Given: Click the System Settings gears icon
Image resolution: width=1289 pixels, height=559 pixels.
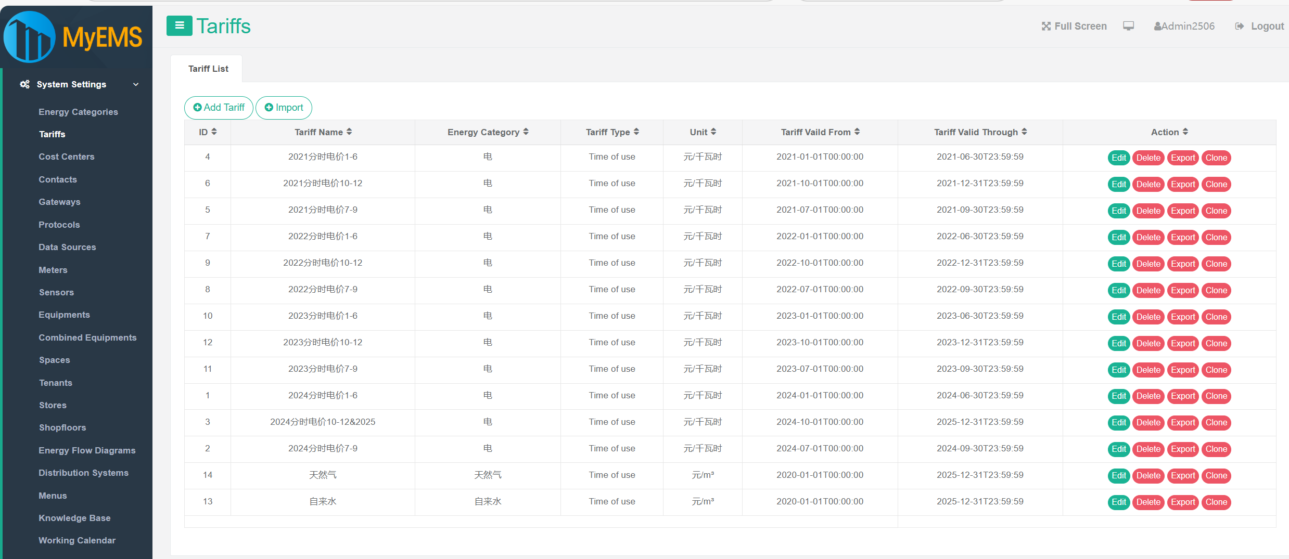Looking at the screenshot, I should click(x=24, y=84).
